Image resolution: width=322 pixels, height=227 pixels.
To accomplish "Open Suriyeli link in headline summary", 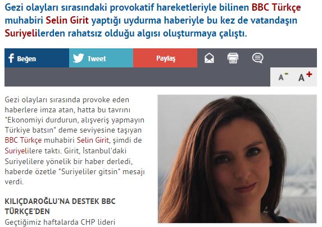I will [x=21, y=34].
